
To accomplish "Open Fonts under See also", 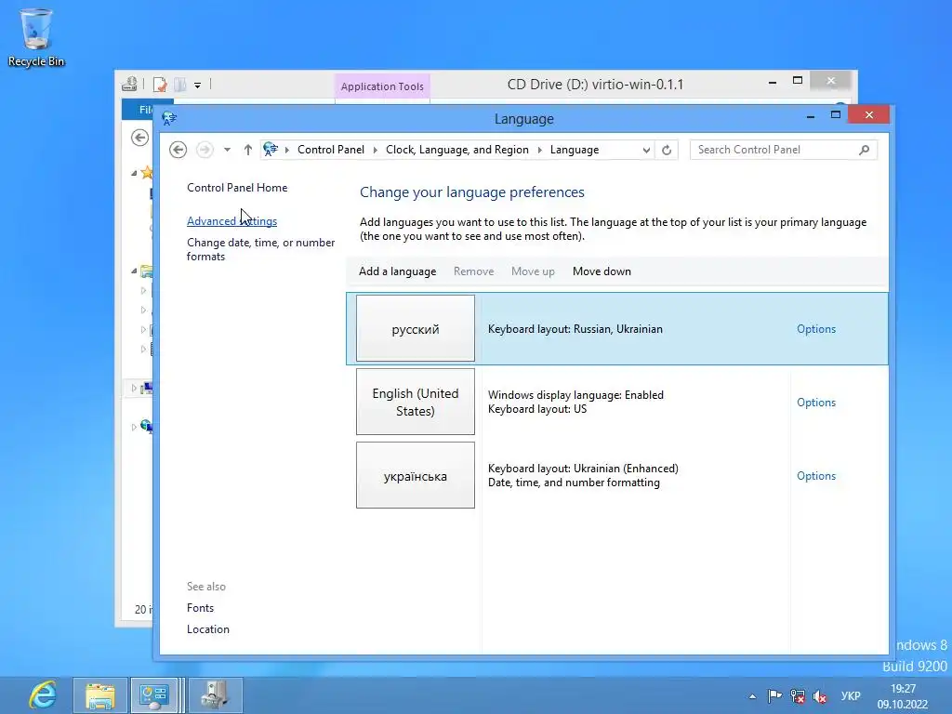I will click(x=201, y=608).
